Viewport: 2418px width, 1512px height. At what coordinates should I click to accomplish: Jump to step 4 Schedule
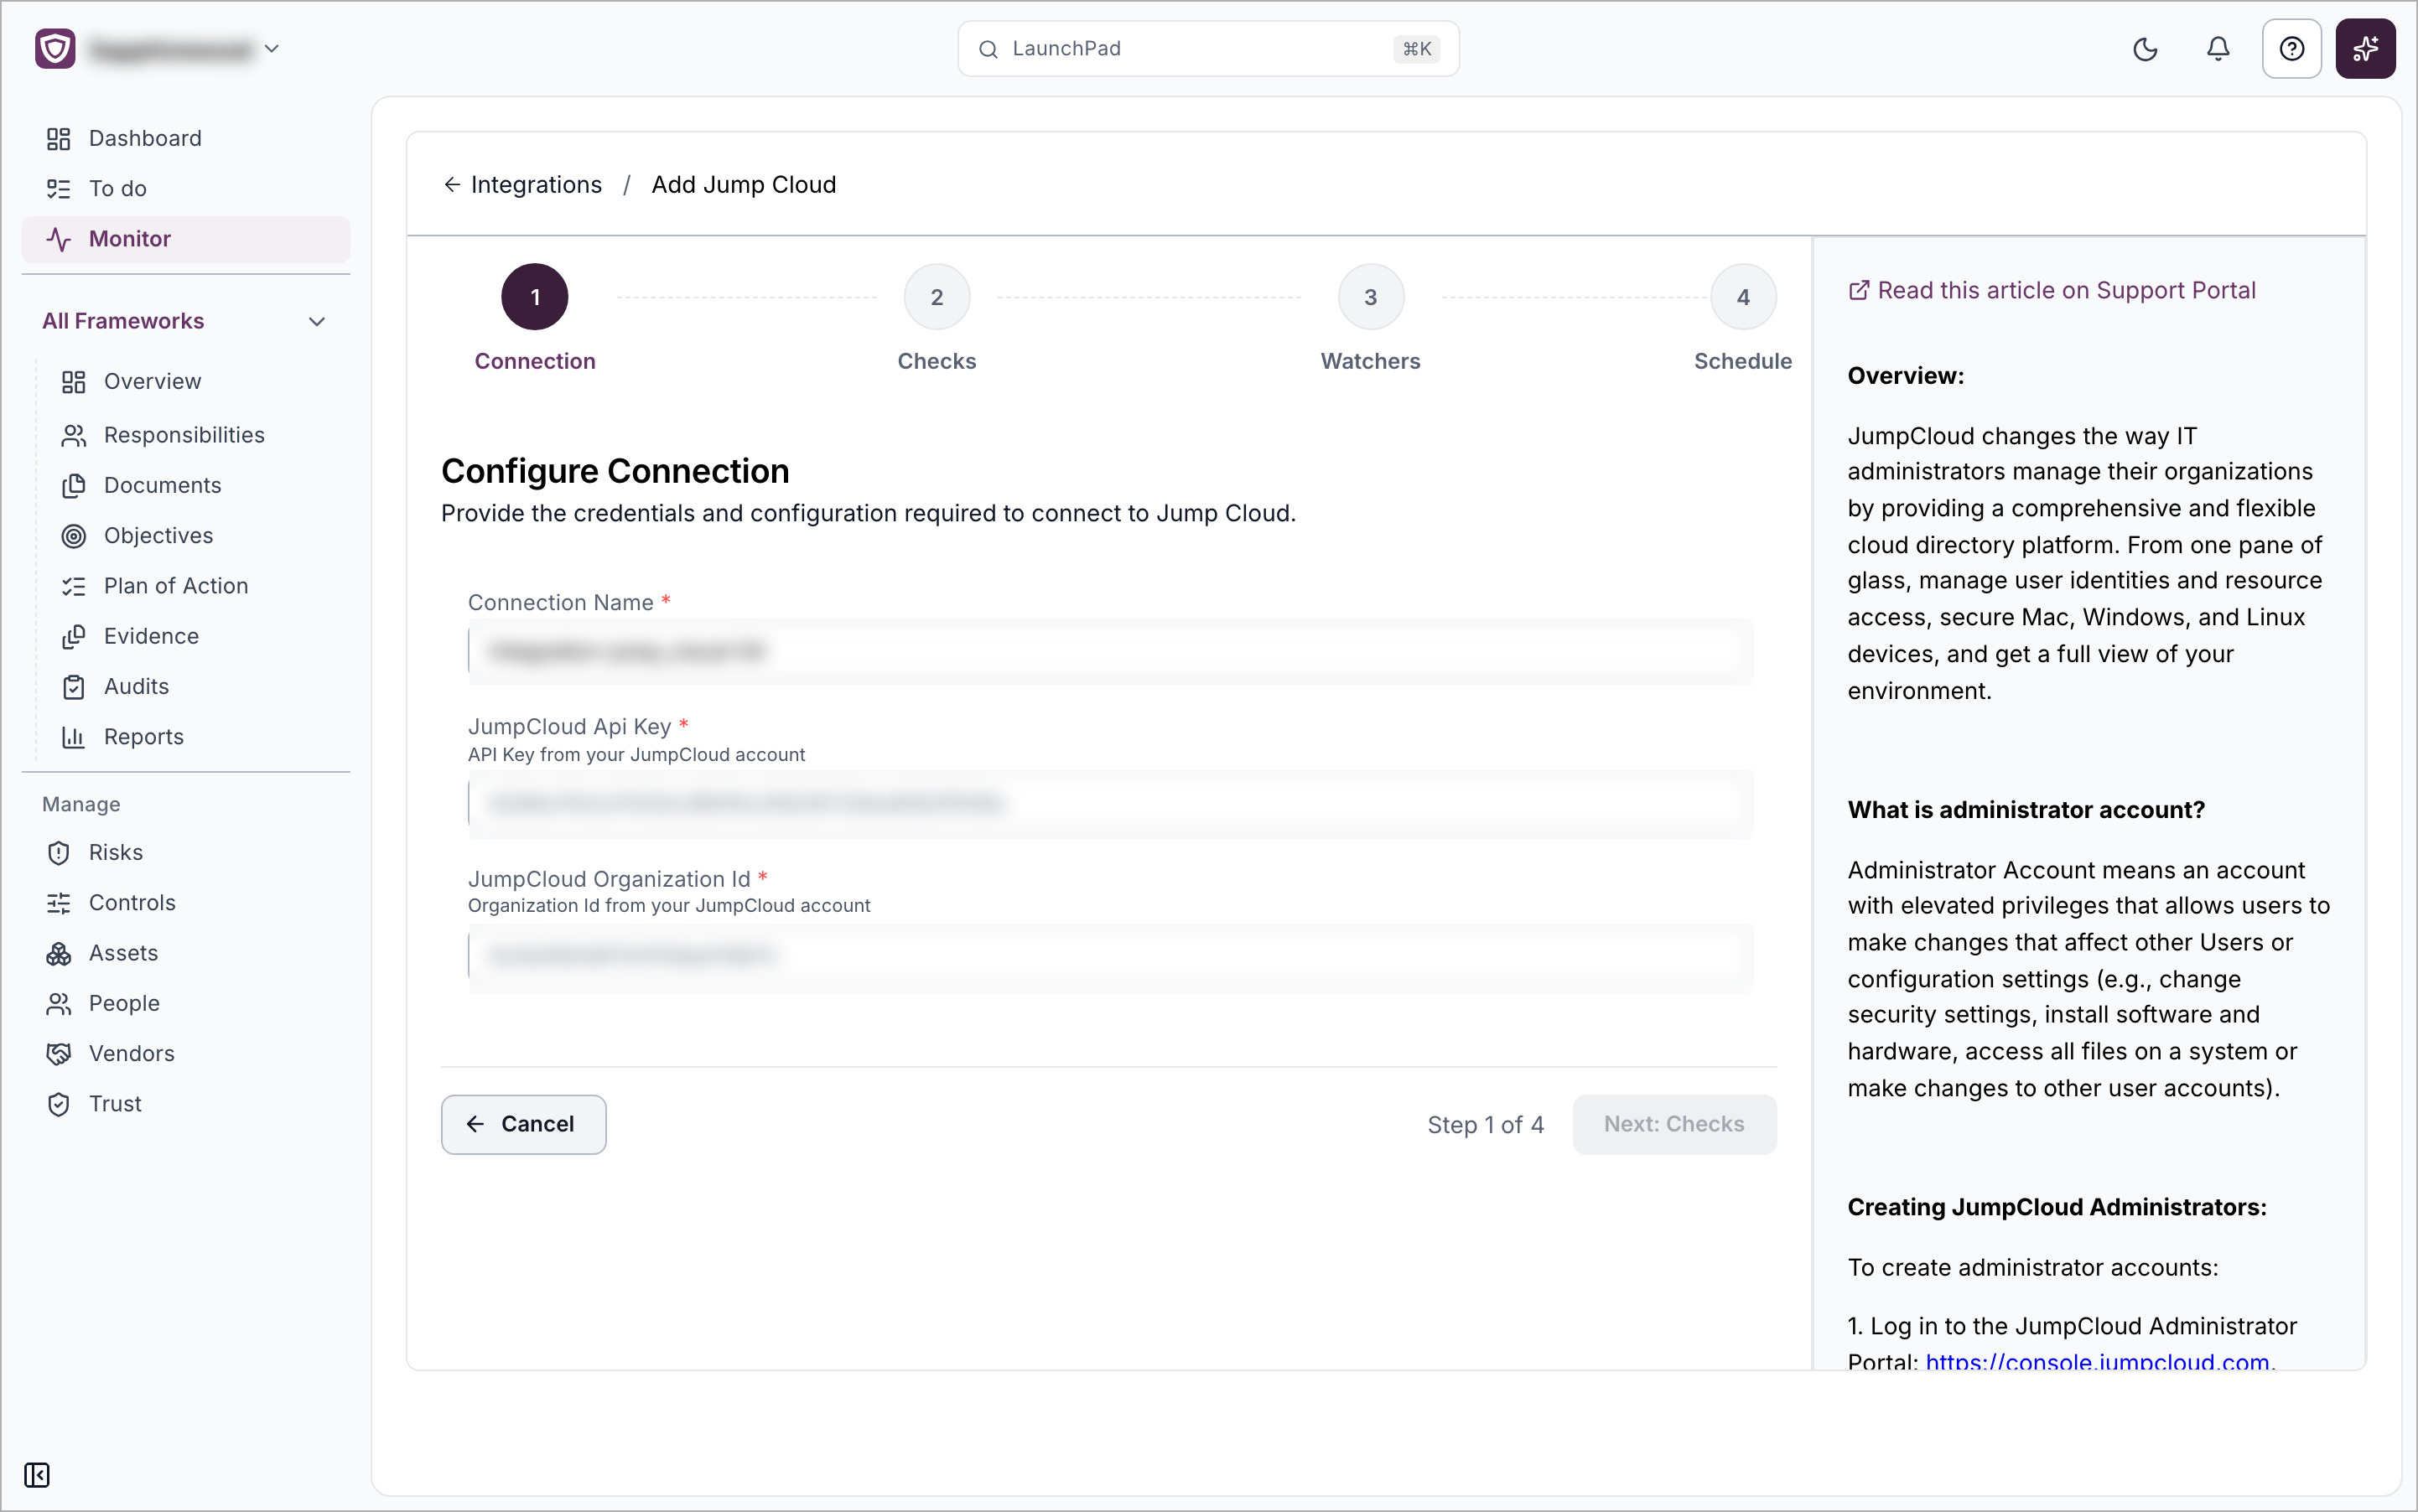(1743, 297)
